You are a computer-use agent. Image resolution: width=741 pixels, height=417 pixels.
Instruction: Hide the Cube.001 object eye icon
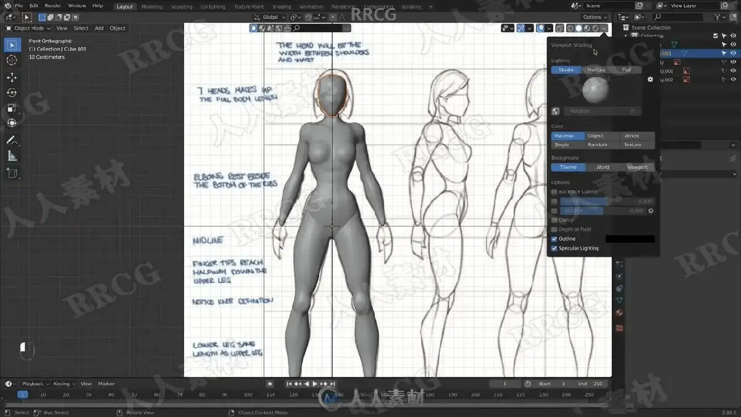coord(733,53)
